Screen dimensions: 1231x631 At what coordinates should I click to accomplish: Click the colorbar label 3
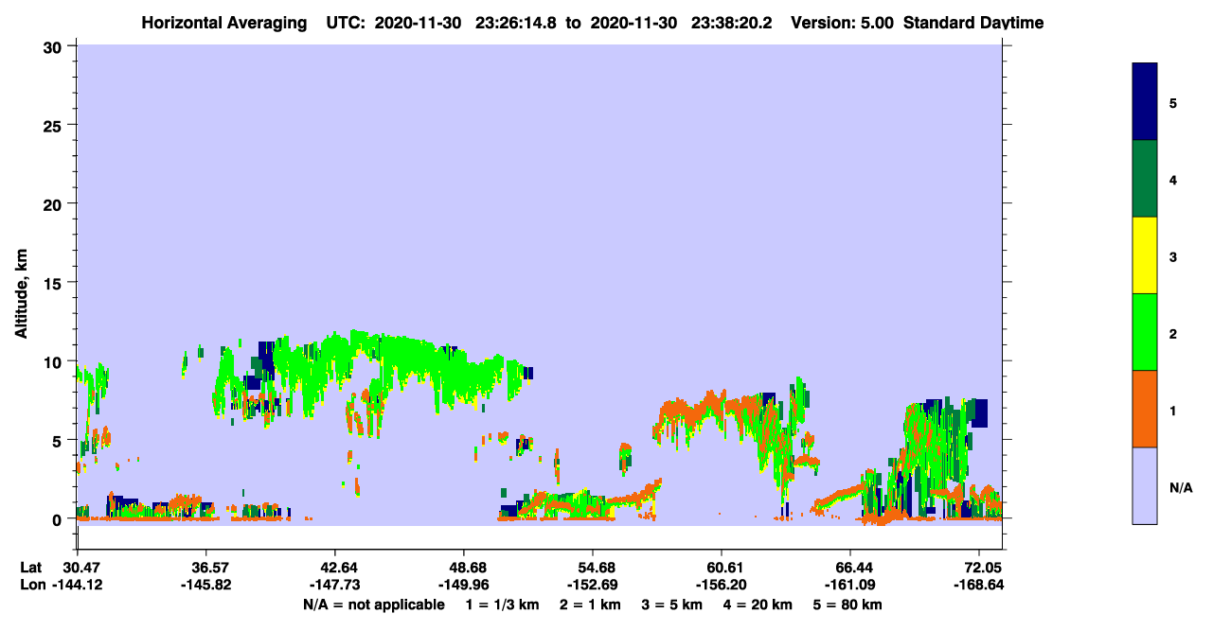[x=1173, y=255]
